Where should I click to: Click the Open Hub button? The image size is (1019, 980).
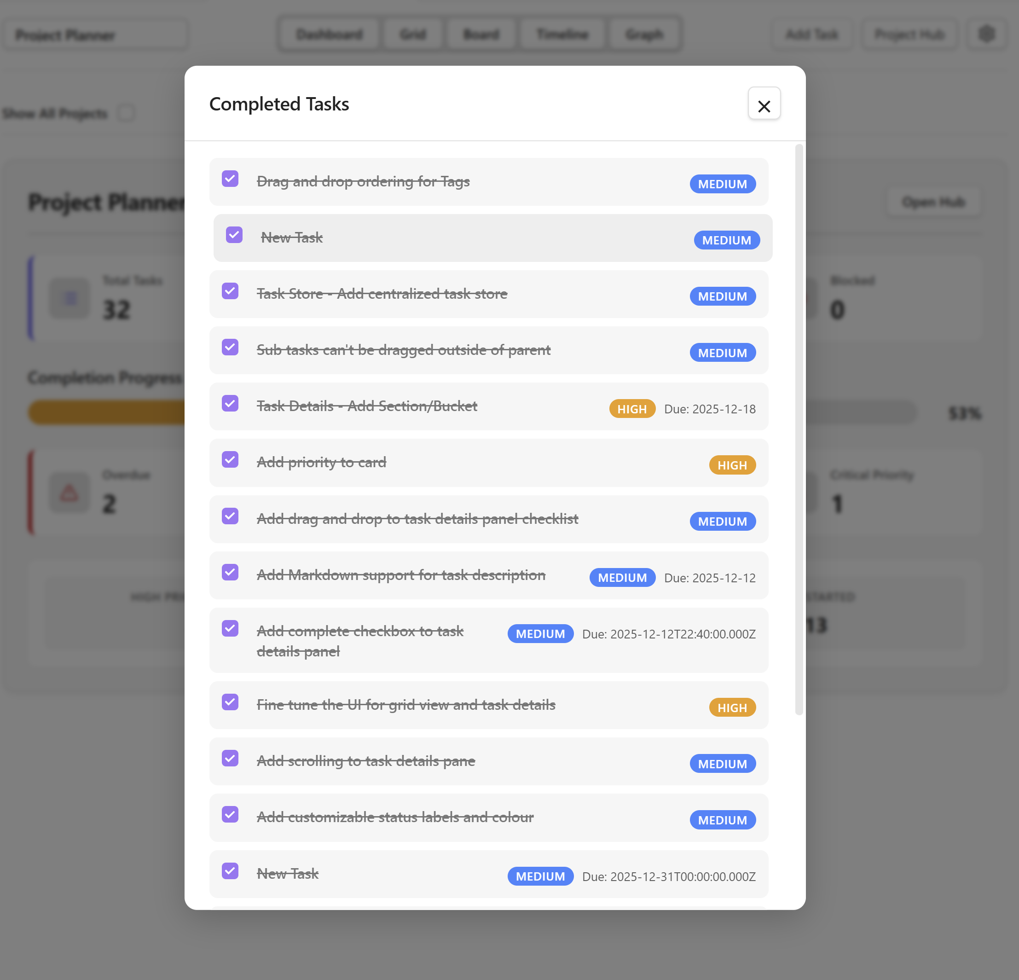[933, 202]
